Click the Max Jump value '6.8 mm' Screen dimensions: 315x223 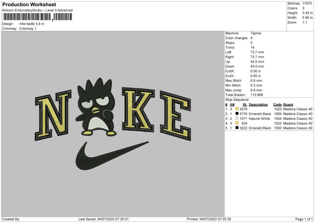pyautogui.click(x=256, y=90)
